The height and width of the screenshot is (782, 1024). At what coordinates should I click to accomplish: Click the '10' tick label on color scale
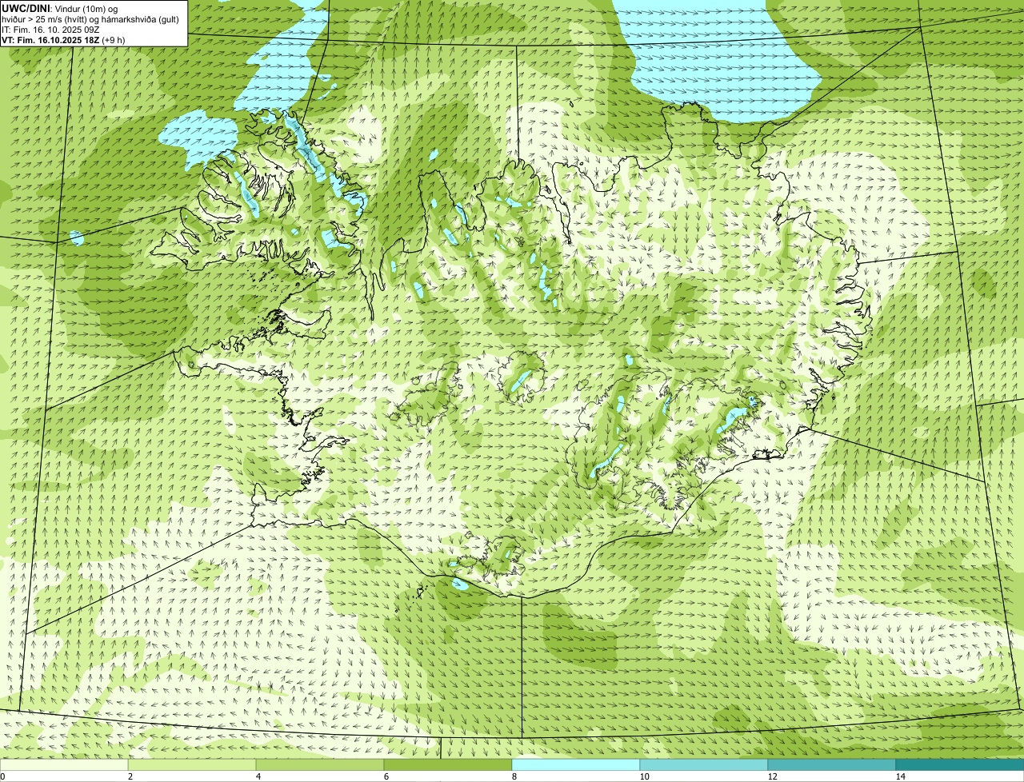click(644, 776)
